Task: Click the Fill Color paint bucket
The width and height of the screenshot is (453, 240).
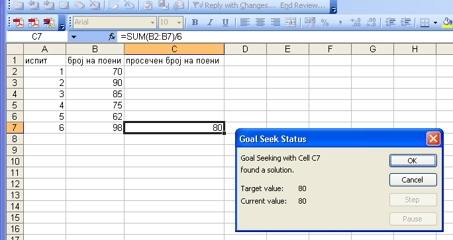Action: point(447,22)
